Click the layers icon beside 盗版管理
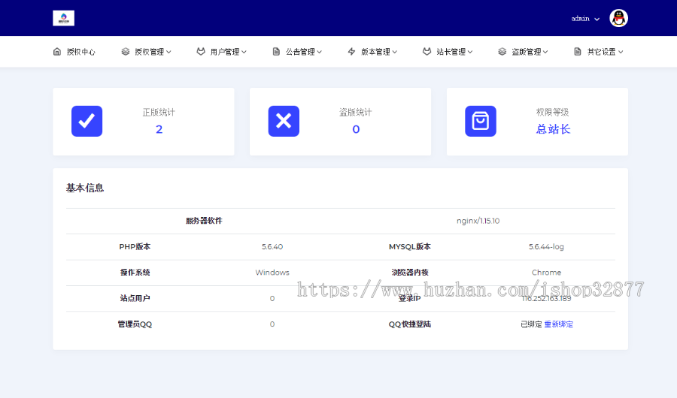This screenshot has width=677, height=398. 502,52
